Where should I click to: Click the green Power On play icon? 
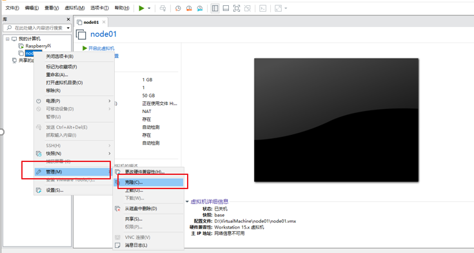pos(141,8)
